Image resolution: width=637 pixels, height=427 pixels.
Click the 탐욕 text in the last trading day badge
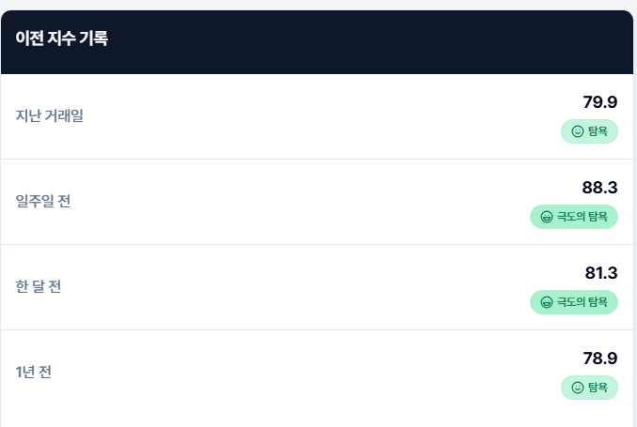tap(598, 131)
